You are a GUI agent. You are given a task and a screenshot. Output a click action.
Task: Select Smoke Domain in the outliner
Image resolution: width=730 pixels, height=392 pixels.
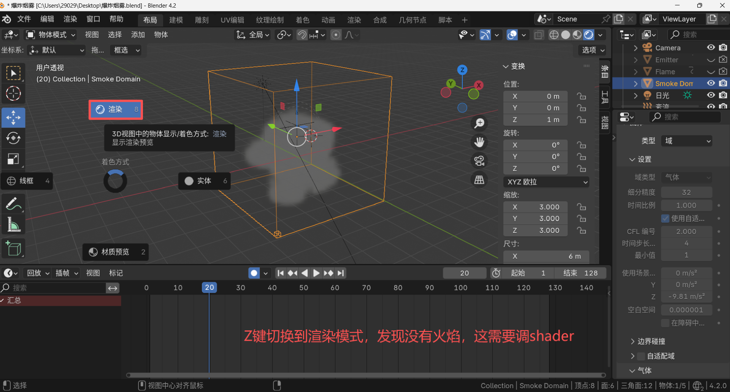pos(674,84)
